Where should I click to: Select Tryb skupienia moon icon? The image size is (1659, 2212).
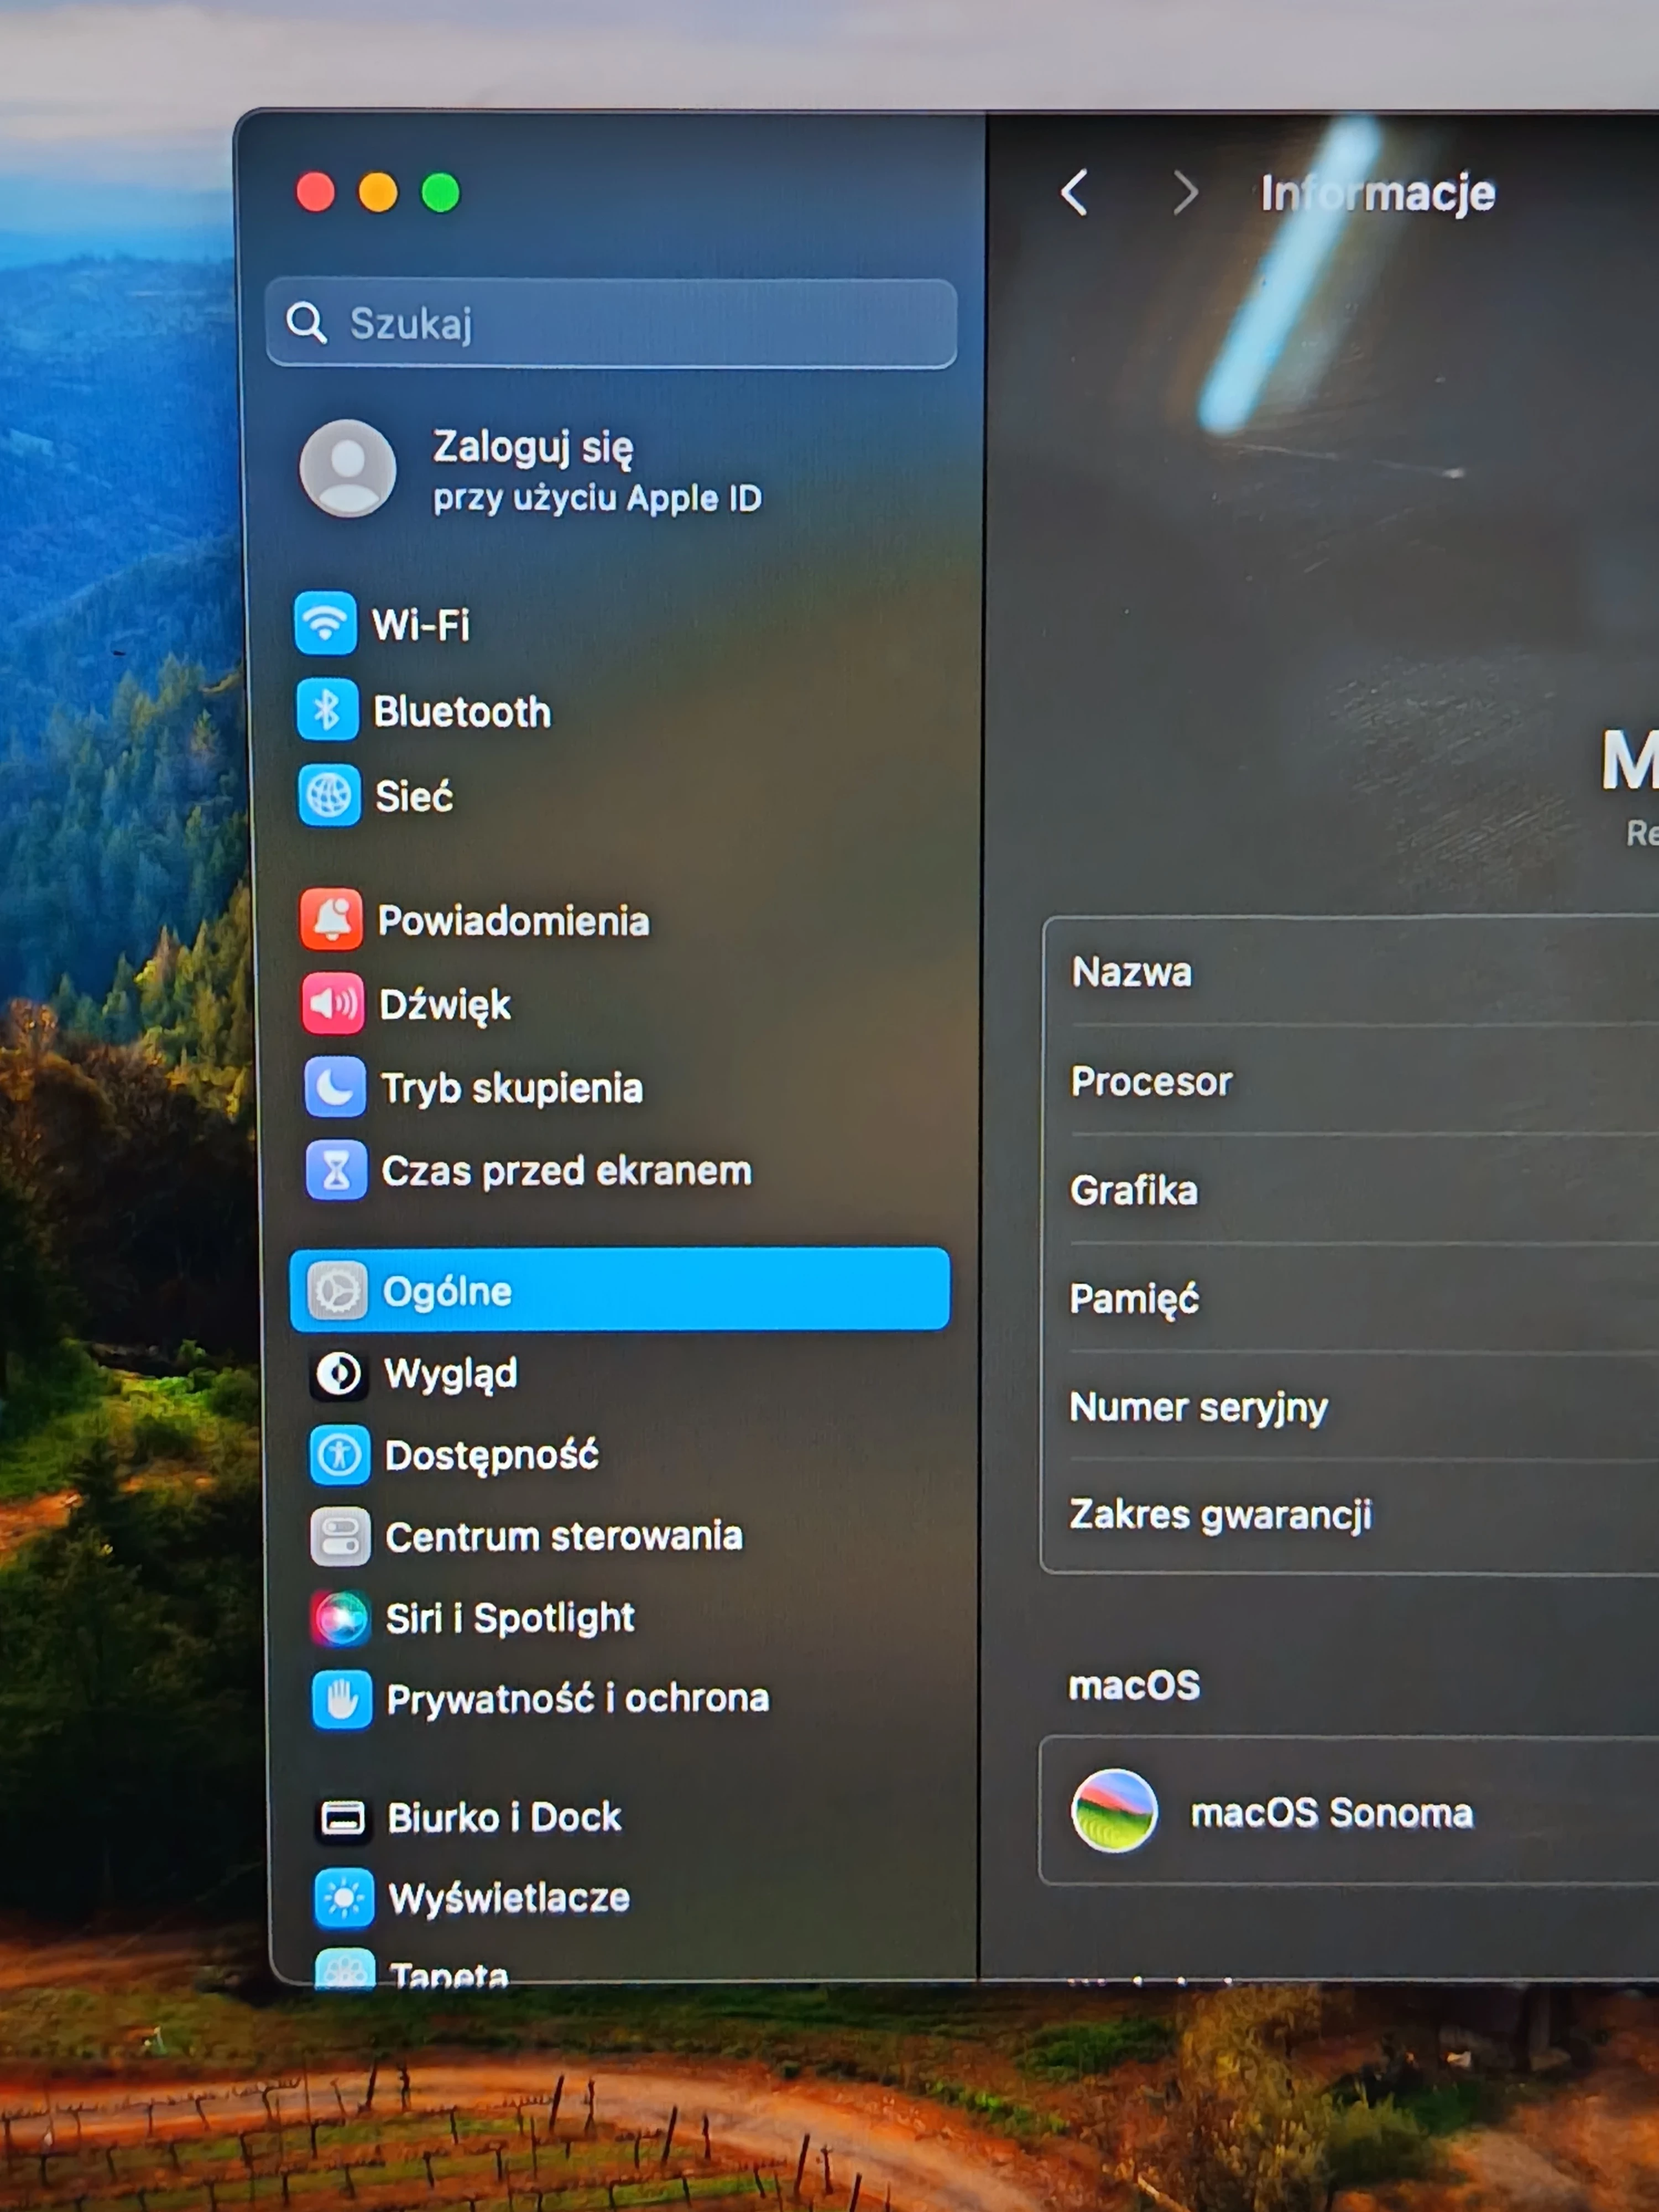coord(335,1087)
